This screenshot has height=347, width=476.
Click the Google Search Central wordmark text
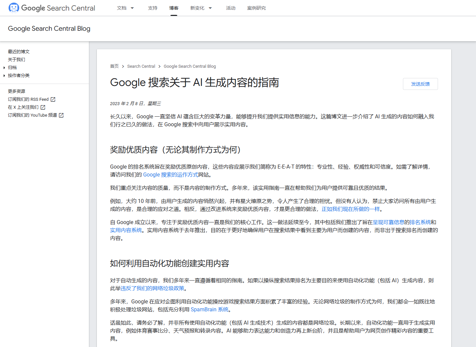coord(58,8)
